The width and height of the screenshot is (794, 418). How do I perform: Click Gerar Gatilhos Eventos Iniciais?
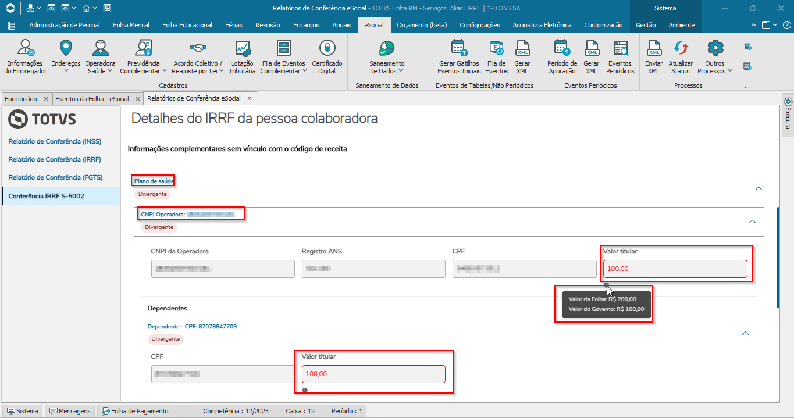[459, 57]
